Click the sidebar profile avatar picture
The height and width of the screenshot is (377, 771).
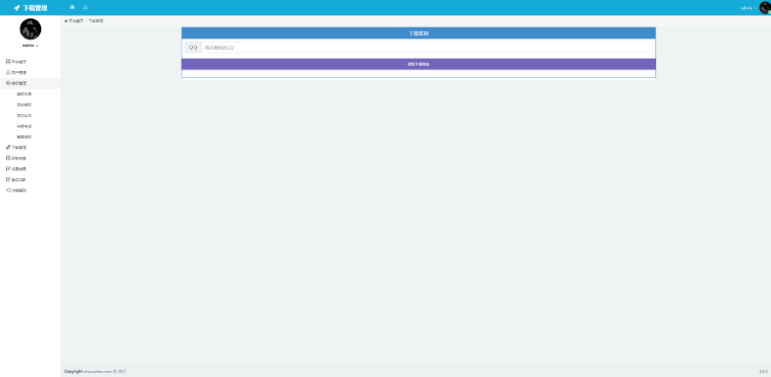(x=31, y=29)
